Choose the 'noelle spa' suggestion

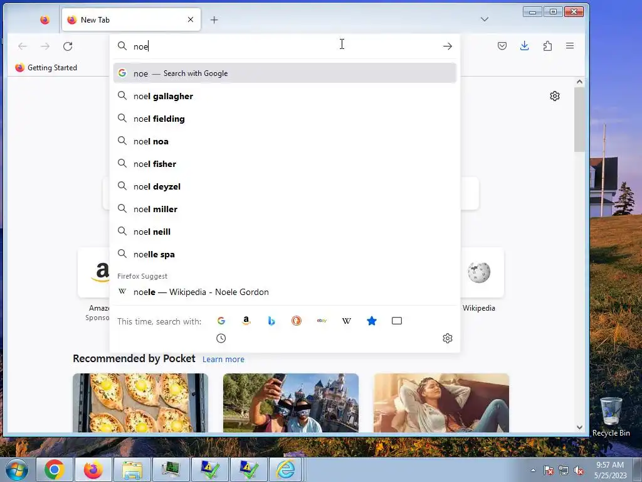(x=285, y=254)
